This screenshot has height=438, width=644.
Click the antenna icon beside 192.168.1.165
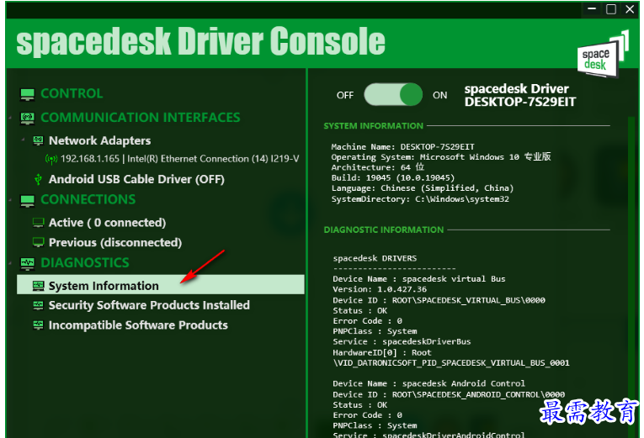(51, 159)
